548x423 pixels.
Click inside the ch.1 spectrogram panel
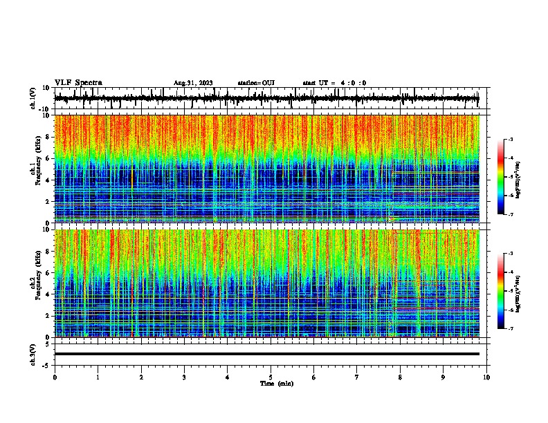click(266, 169)
